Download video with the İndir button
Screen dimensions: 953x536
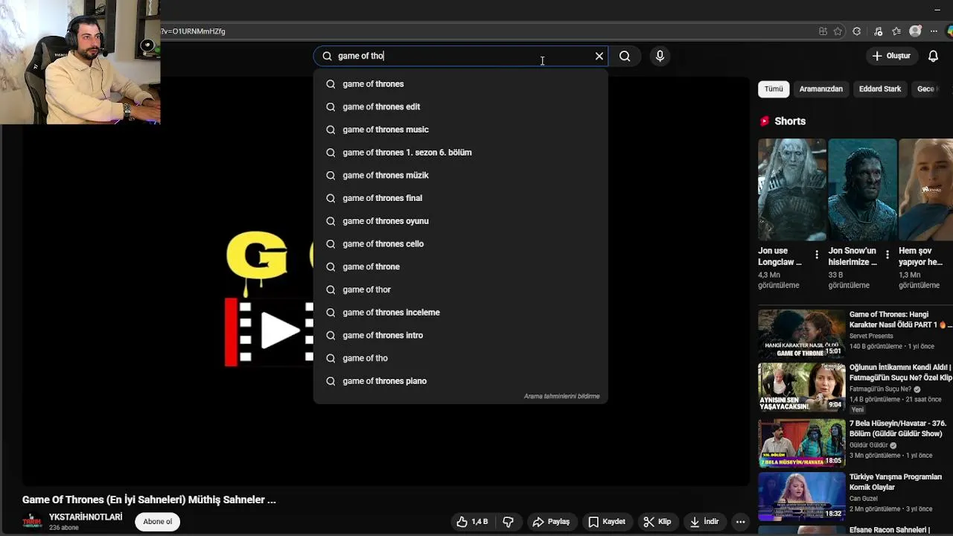[x=704, y=522]
